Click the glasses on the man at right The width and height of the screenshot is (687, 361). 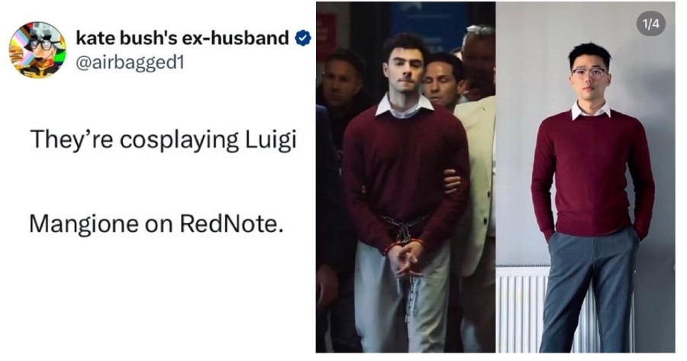coord(590,73)
